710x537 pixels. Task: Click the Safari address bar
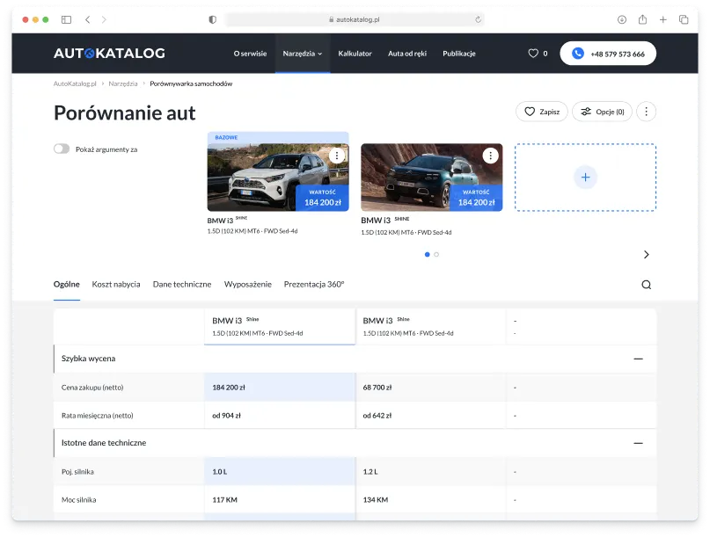355,19
